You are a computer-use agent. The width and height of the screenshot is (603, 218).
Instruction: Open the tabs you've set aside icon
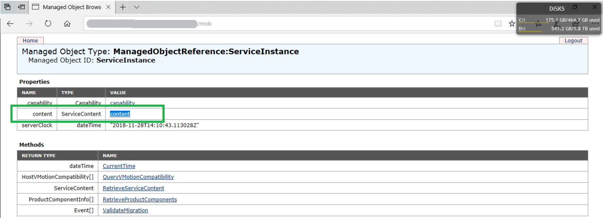point(7,7)
